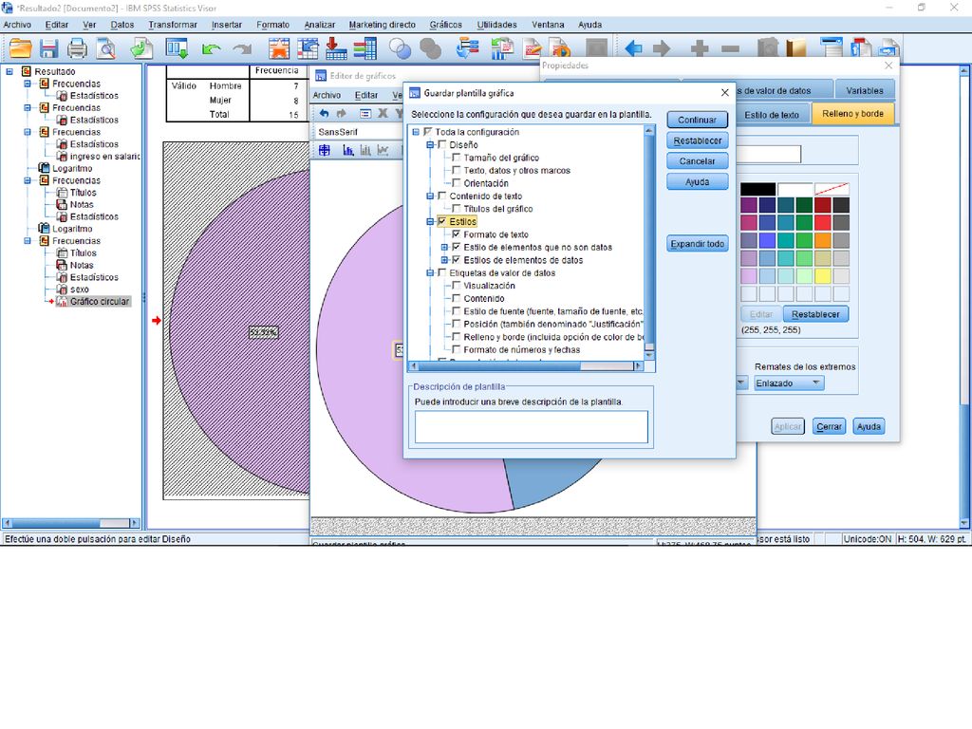Image resolution: width=972 pixels, height=729 pixels.
Task: Collapse the Contenido de texto node
Action: 430,196
